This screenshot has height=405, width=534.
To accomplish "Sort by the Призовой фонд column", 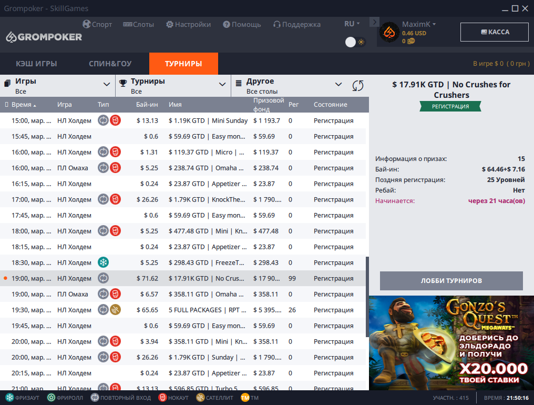I will tap(269, 105).
